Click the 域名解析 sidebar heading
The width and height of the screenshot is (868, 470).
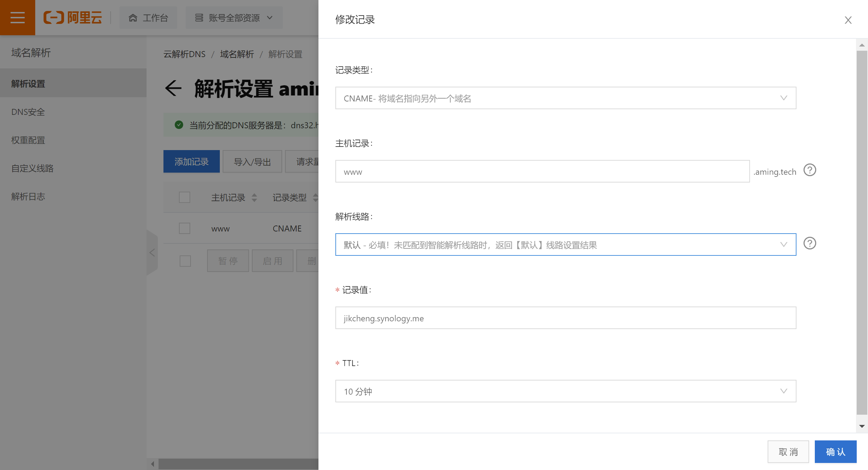pyautogui.click(x=31, y=52)
